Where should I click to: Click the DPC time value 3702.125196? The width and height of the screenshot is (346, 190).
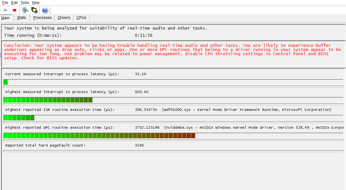pyautogui.click(x=147, y=128)
